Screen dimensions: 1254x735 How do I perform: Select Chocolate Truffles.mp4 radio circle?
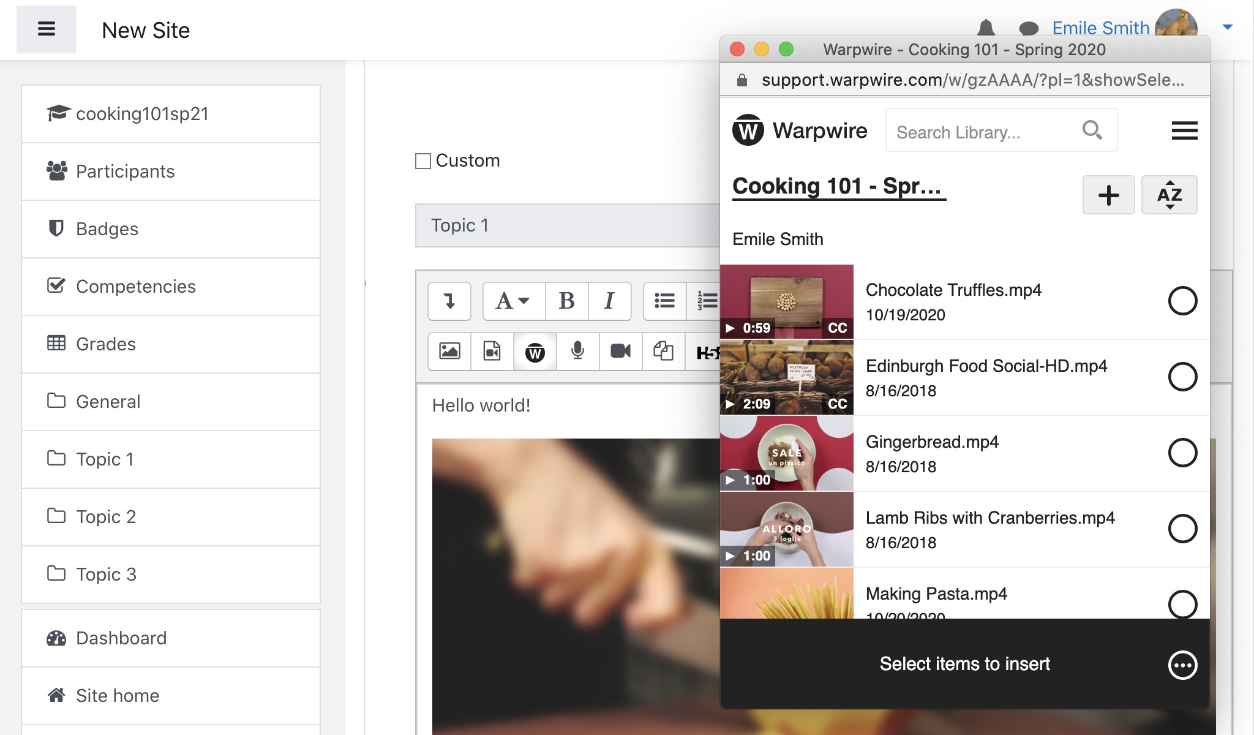coord(1182,301)
